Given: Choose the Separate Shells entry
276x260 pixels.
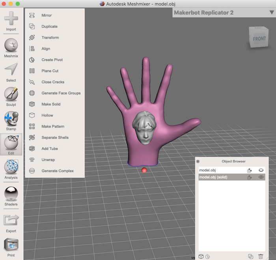Looking at the screenshot, I should 55,137.
